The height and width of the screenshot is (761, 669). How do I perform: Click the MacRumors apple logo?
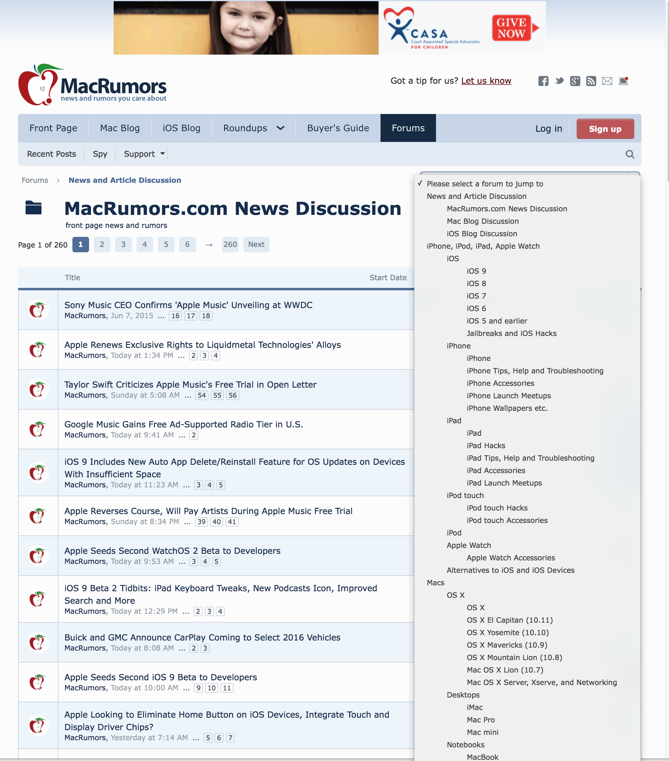click(x=92, y=85)
